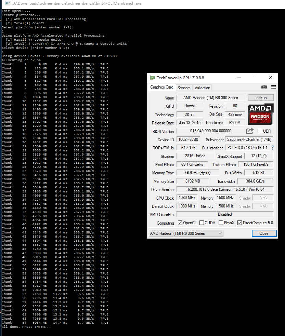Image resolution: width=285 pixels, height=336 pixels.
Task: Click the Release Date field Jun 18, 2015
Action: 190,123
